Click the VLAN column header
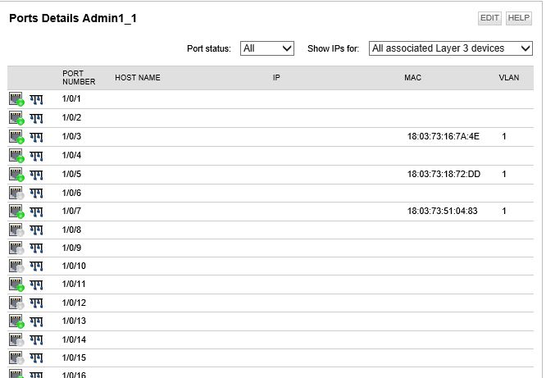The height and width of the screenshot is (378, 546). [509, 78]
